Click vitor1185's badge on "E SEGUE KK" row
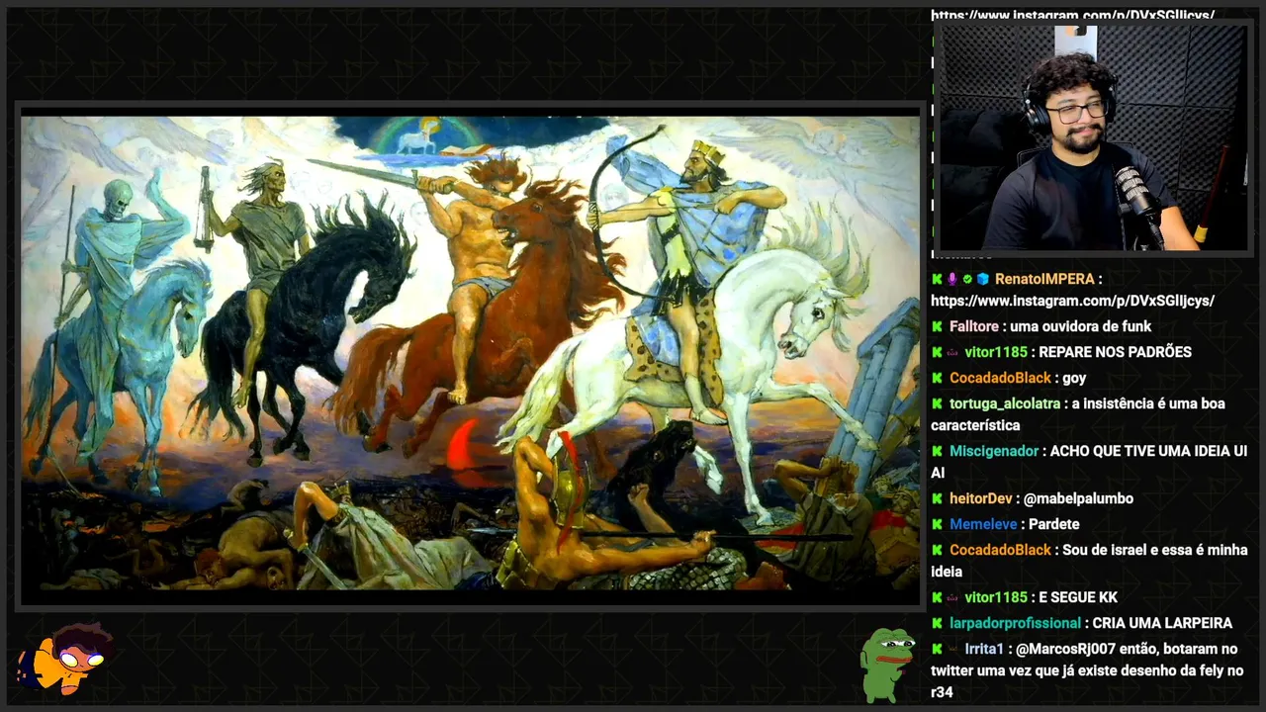 tap(952, 597)
